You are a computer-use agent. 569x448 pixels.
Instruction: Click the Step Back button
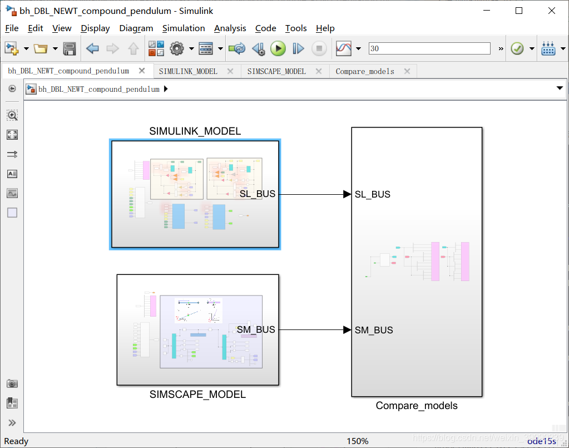tap(259, 48)
